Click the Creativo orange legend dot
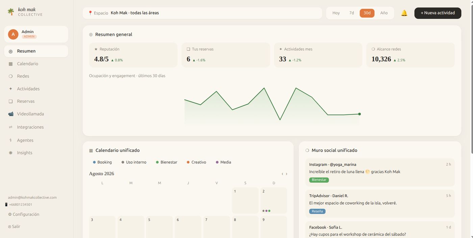 (x=188, y=162)
